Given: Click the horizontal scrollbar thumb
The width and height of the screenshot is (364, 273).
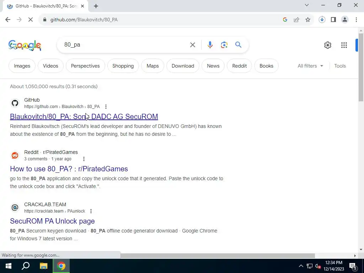Looking at the screenshot, I should point(218,256).
